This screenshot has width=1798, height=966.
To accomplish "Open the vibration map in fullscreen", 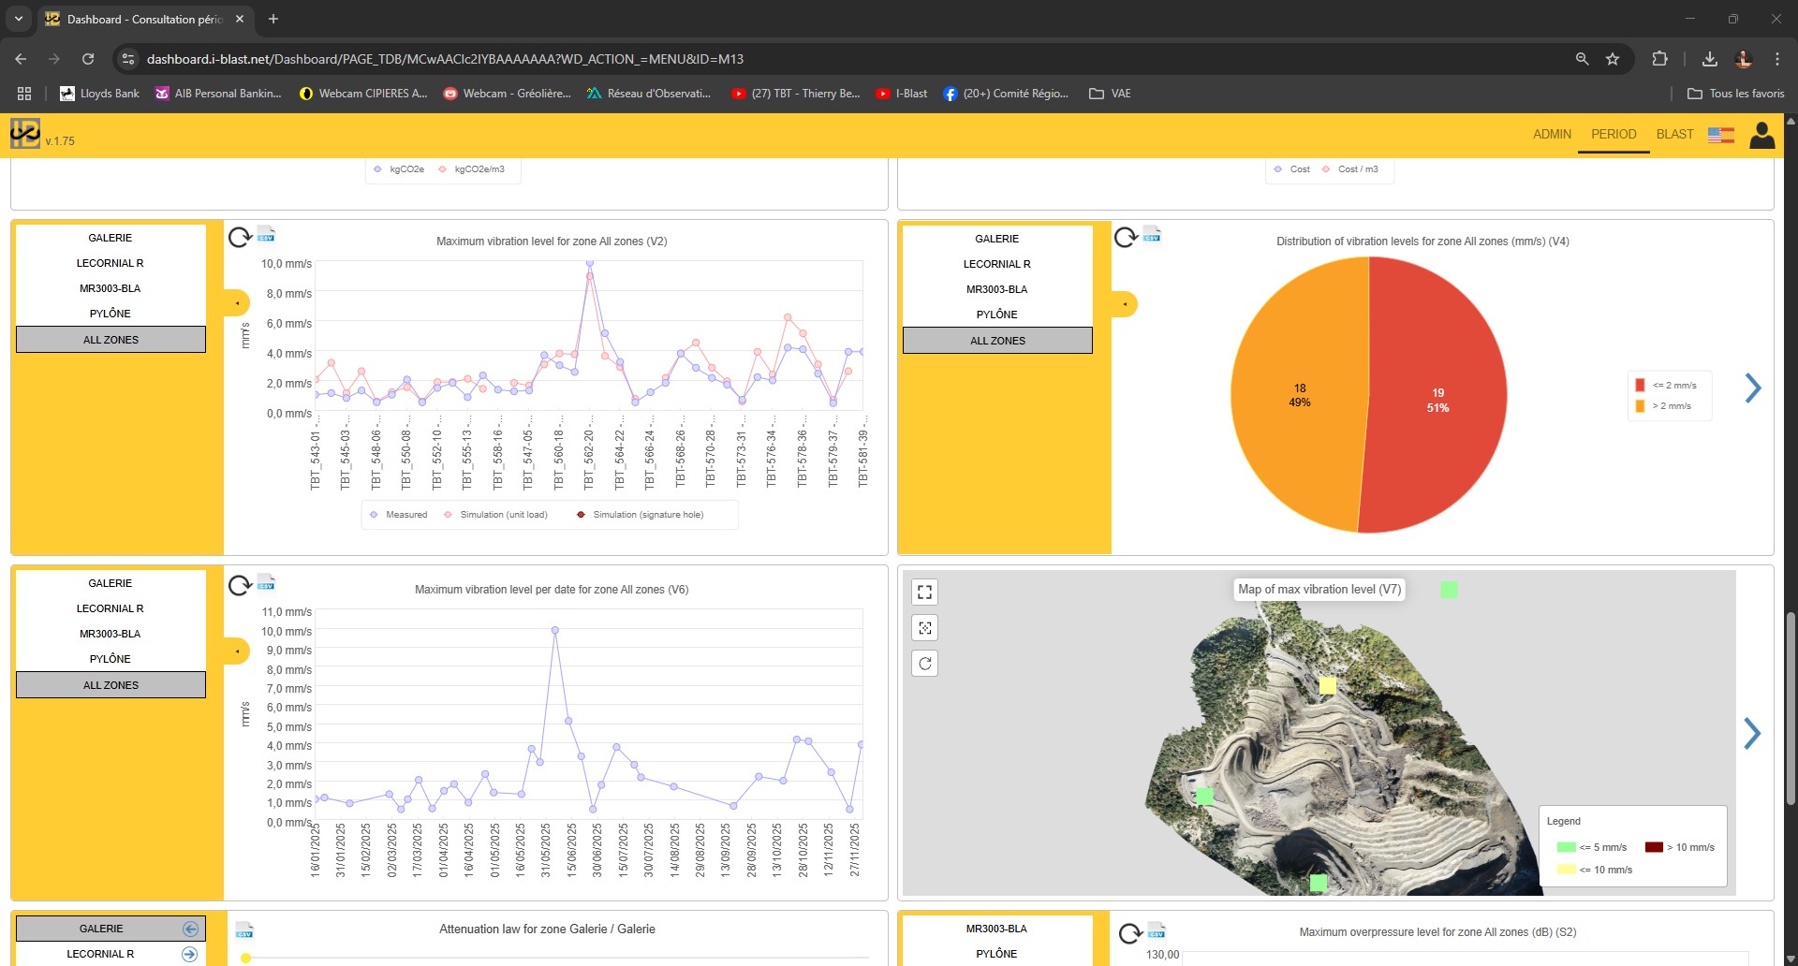I will [924, 592].
